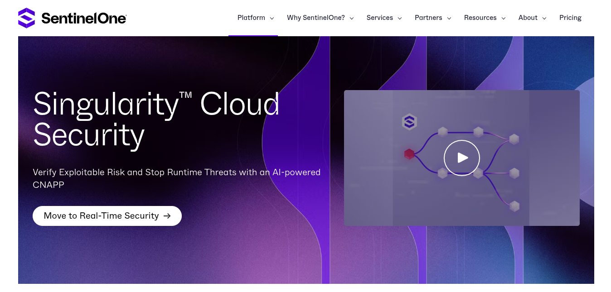Click the arrow icon inside the CTA button
Viewport: 611px width, 292px height.
(167, 216)
